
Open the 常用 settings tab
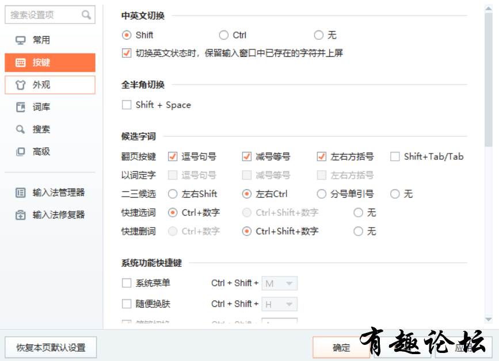[x=50, y=40]
